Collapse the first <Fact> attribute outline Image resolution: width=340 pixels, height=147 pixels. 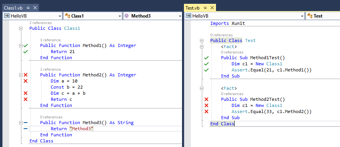pos(202,47)
